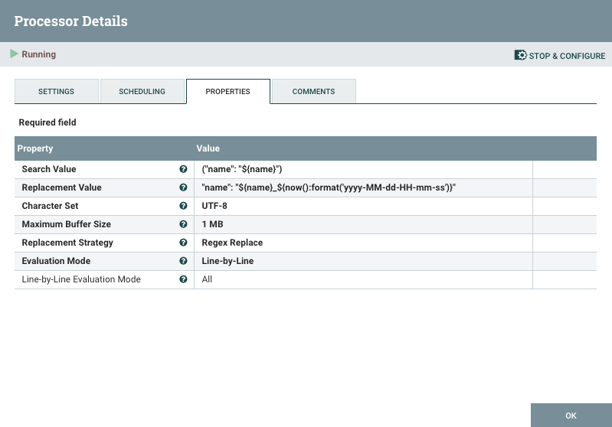Select the Search Value regex value cell
The width and height of the screenshot is (612, 427).
tap(363, 169)
